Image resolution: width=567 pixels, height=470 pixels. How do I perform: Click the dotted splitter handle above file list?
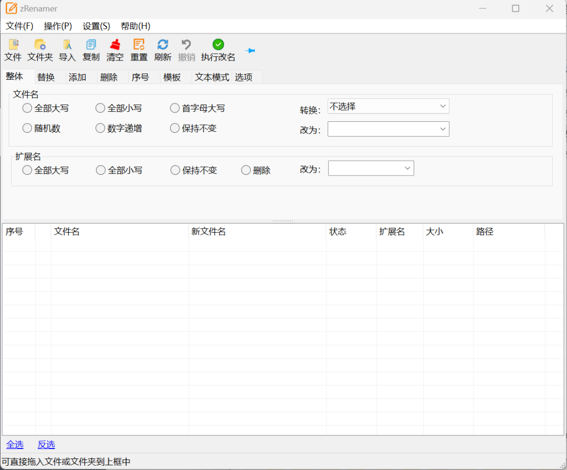(283, 221)
